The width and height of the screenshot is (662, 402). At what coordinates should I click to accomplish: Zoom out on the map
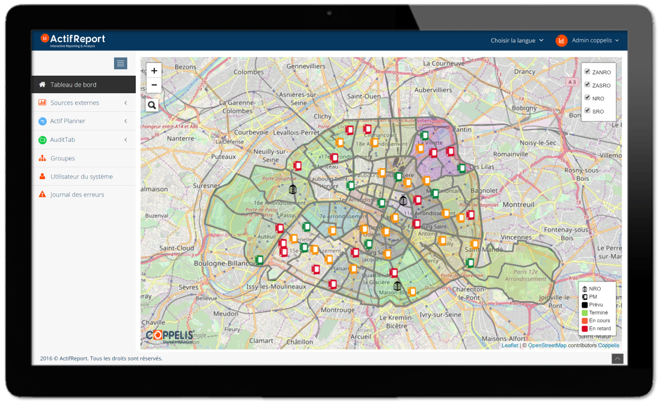click(154, 85)
